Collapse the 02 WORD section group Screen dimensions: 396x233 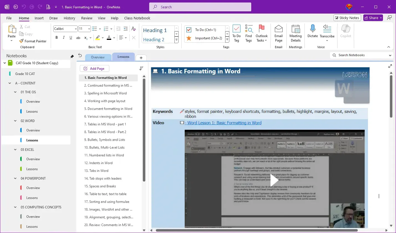(16, 121)
